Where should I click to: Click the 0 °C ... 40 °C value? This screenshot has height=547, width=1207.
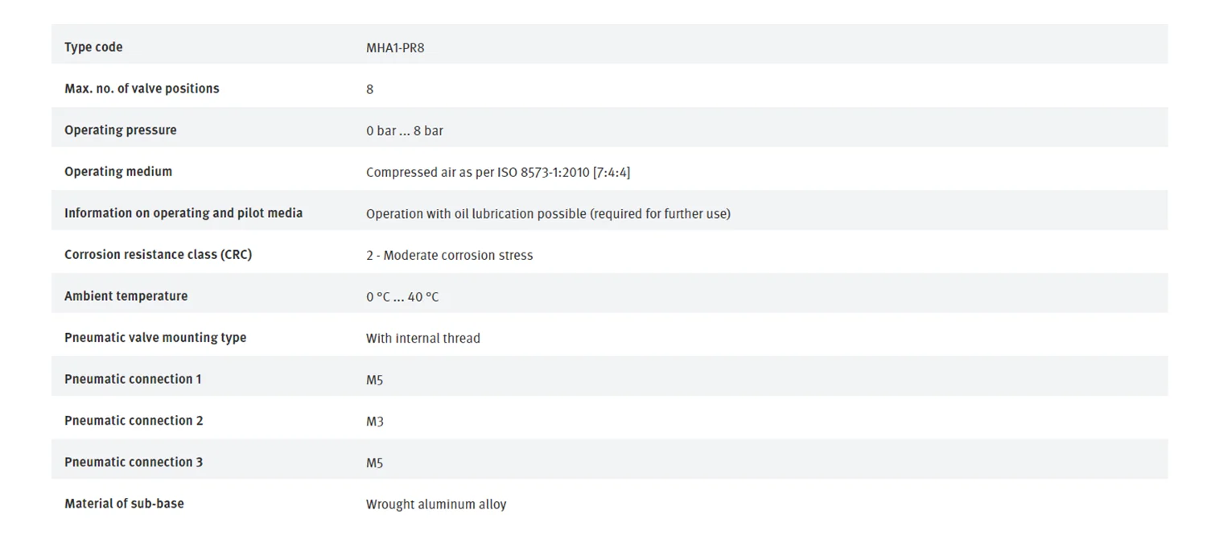402,297
